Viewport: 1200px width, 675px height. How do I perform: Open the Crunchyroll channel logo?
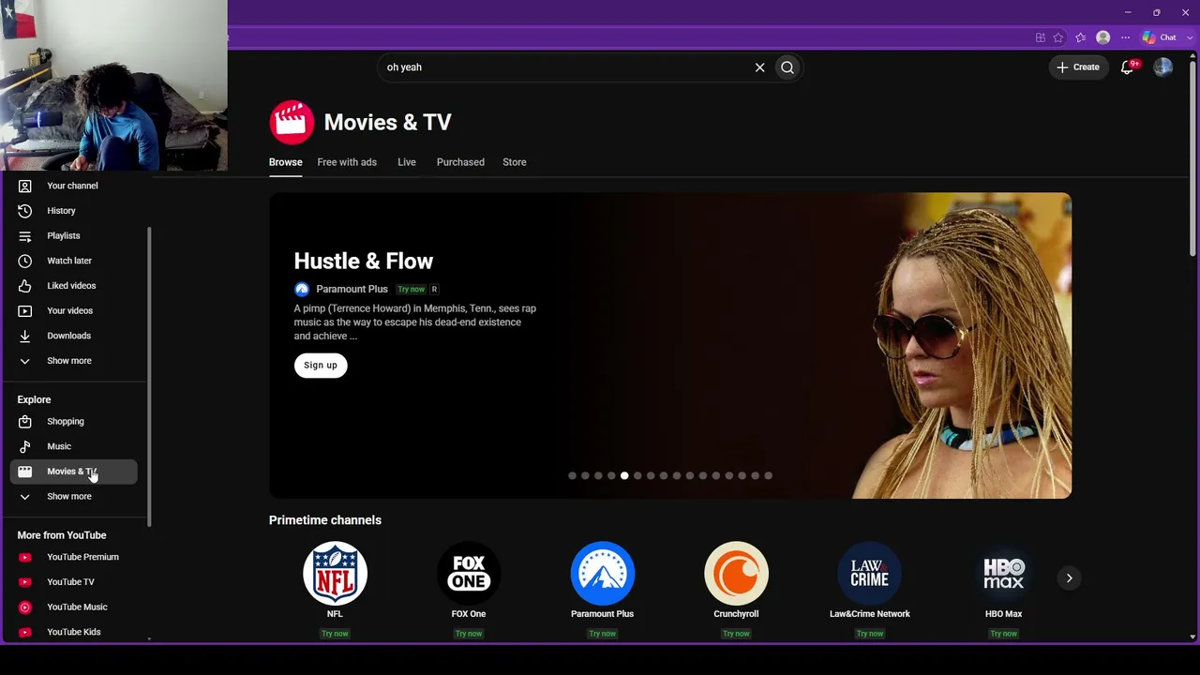click(x=736, y=573)
